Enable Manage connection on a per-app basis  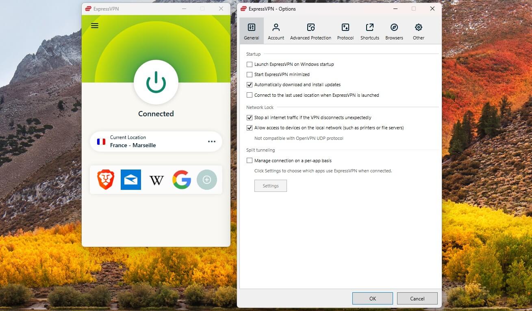tap(250, 161)
